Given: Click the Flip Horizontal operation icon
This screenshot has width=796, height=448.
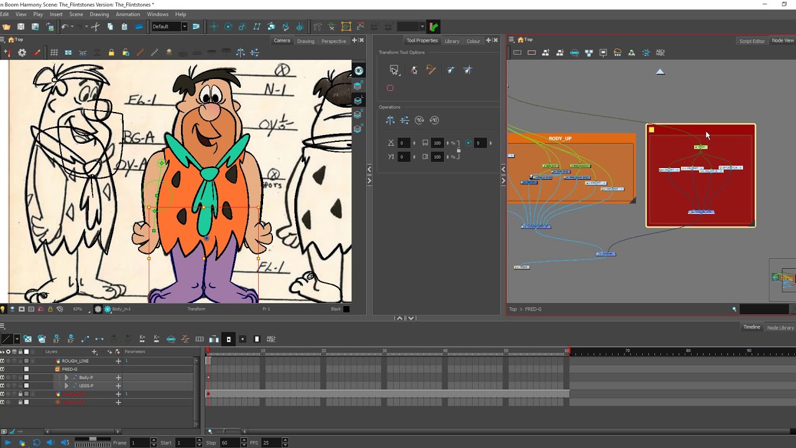Looking at the screenshot, I should pos(391,120).
